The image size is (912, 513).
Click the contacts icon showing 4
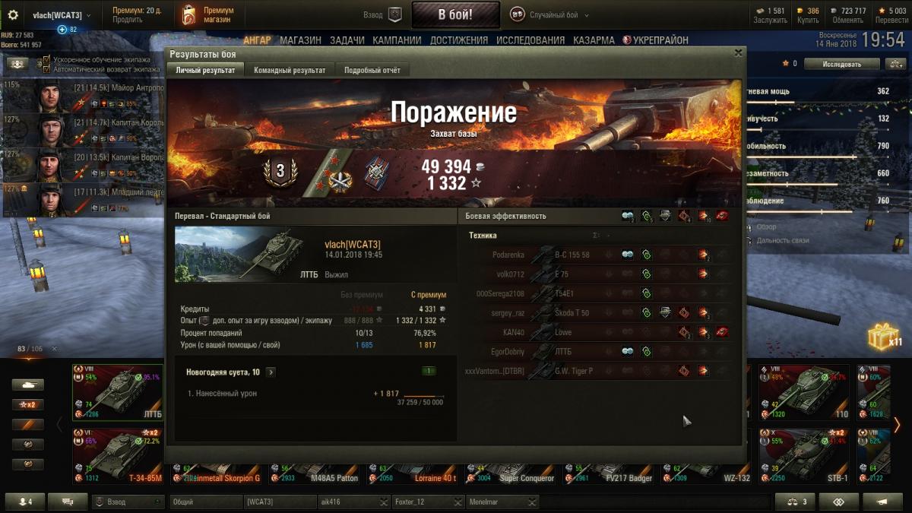pos(24,502)
